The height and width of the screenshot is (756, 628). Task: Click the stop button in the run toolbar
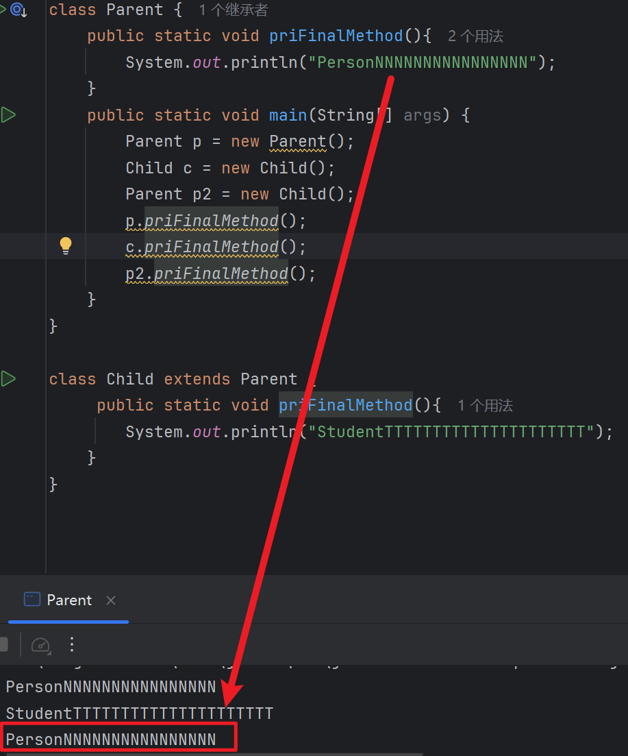pos(3,644)
